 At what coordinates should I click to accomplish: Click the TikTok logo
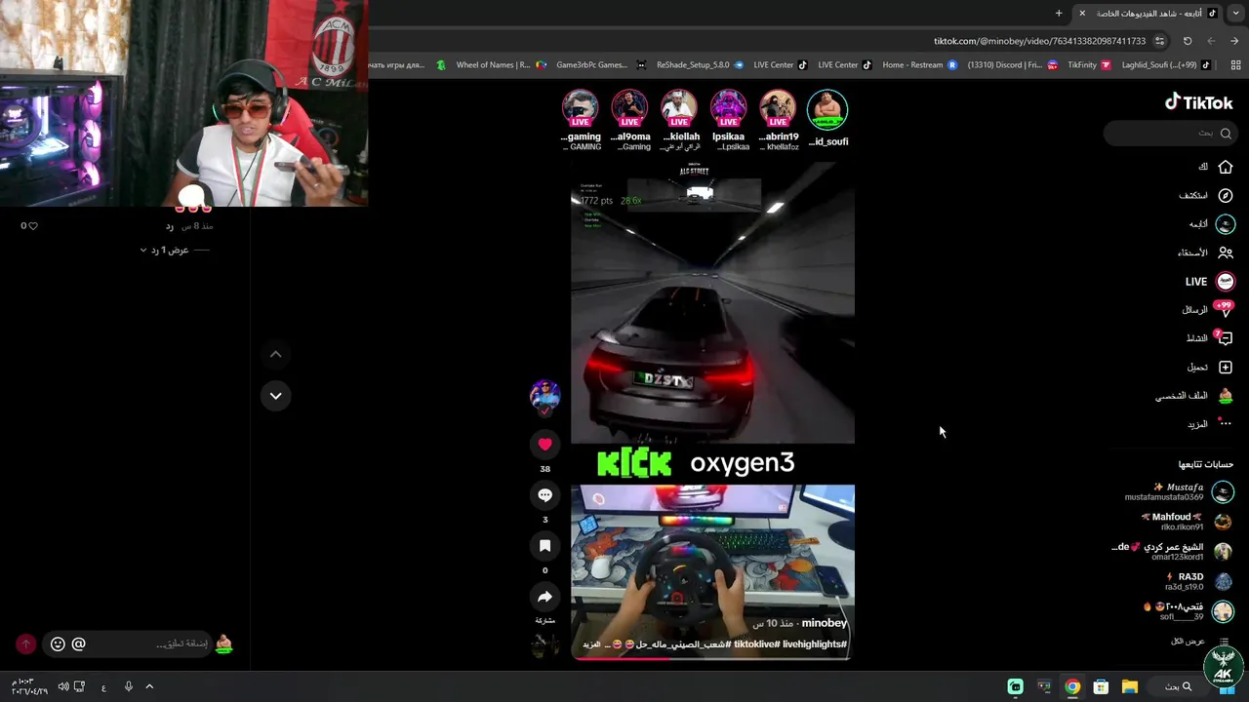tap(1198, 102)
